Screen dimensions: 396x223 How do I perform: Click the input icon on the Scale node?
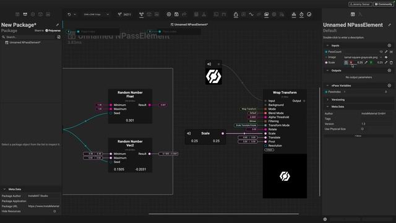pyautogui.click(x=189, y=133)
